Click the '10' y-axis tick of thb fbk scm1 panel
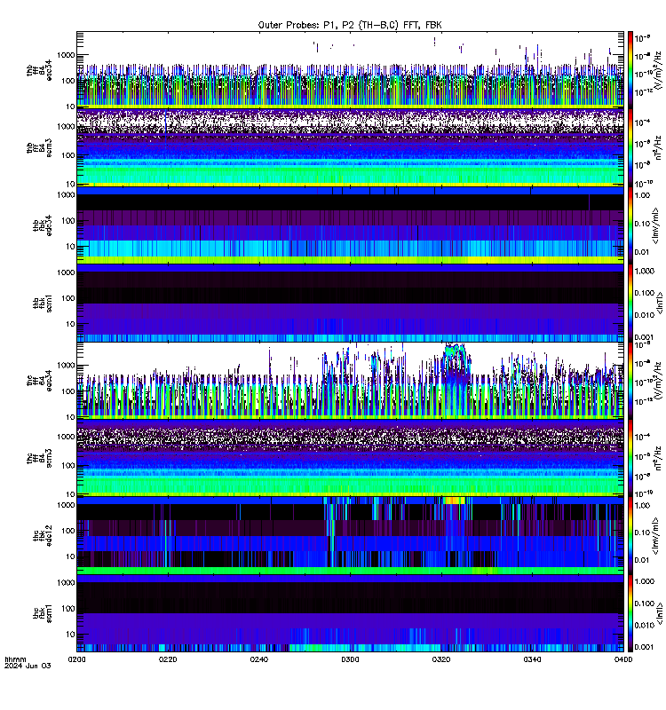This screenshot has width=666, height=710. click(70, 324)
